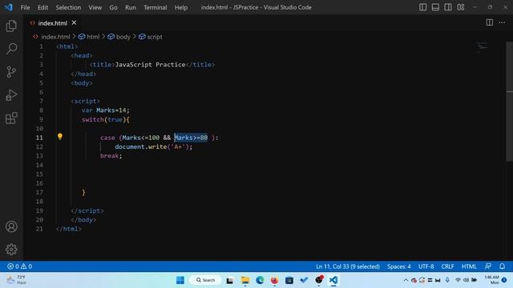
Task: Expand the script breadcrumb segment
Action: pyautogui.click(x=150, y=37)
